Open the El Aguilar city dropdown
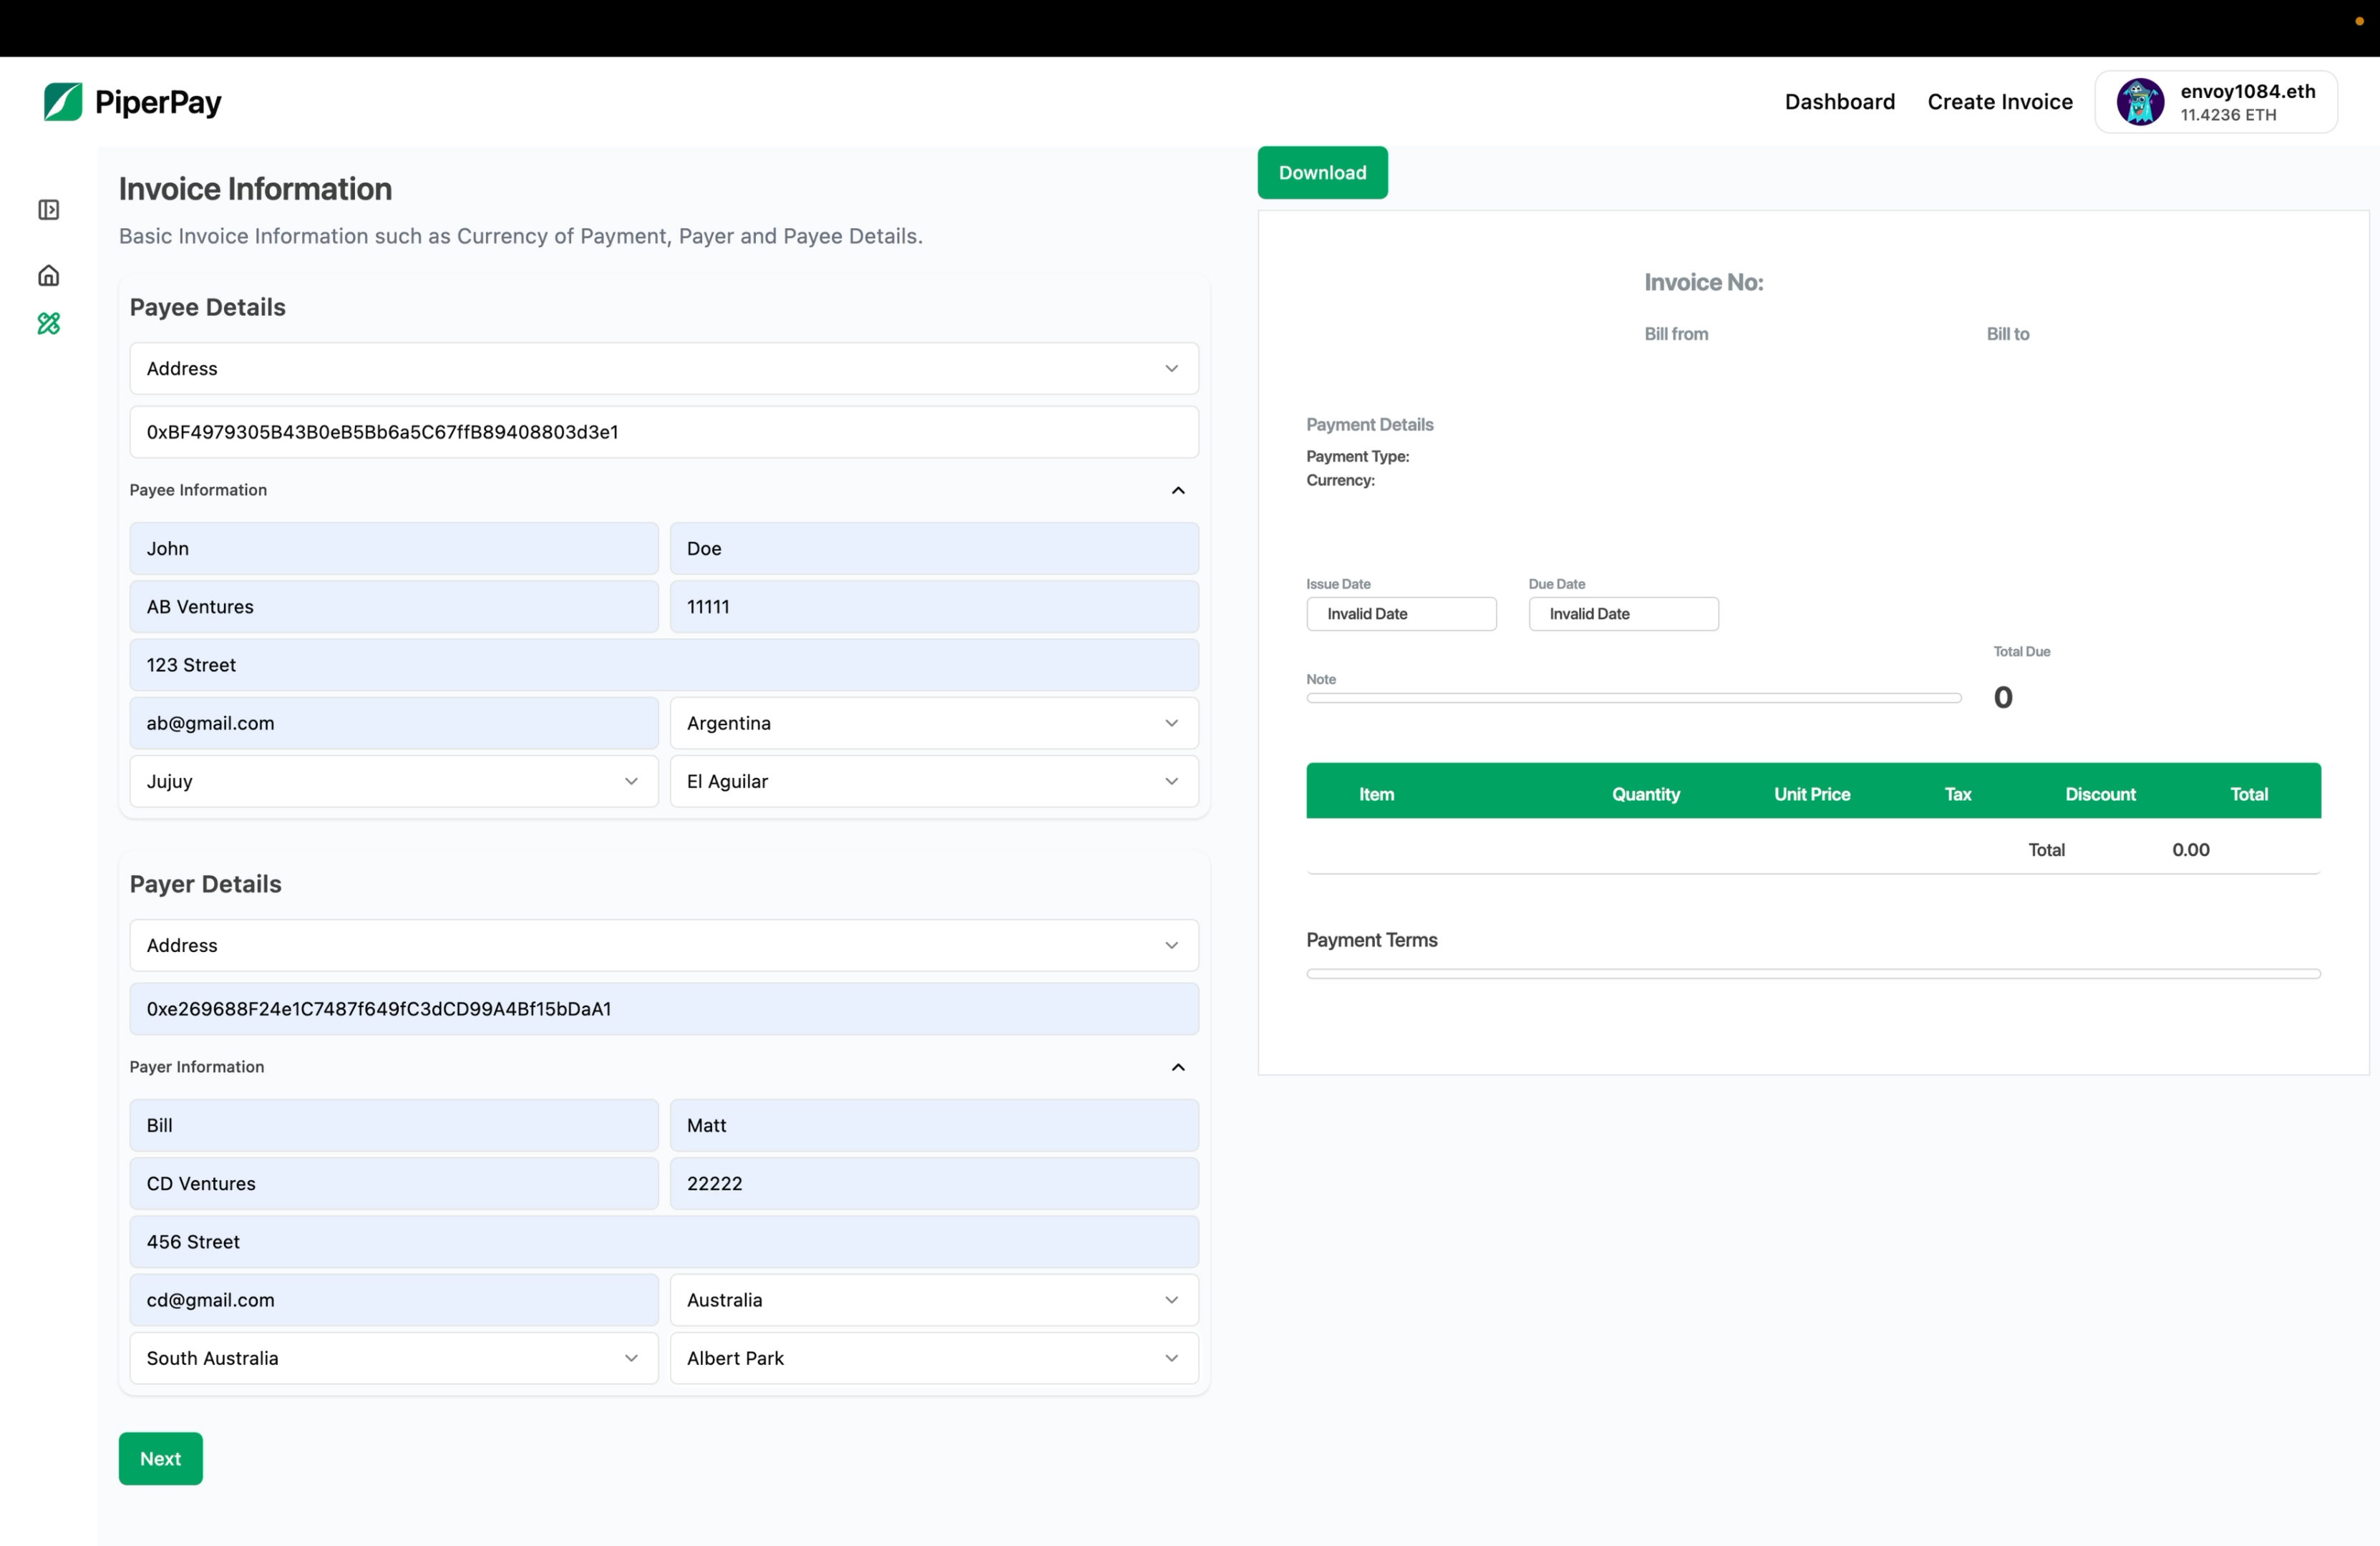The image size is (2380, 1546). point(933,781)
